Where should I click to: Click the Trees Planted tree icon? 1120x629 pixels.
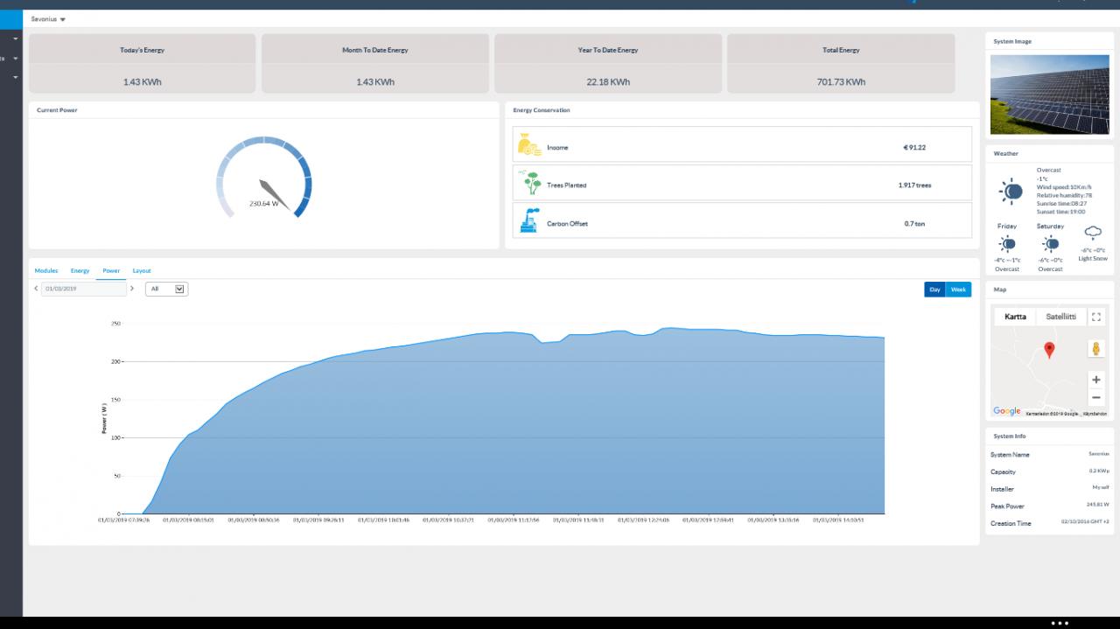pyautogui.click(x=529, y=183)
